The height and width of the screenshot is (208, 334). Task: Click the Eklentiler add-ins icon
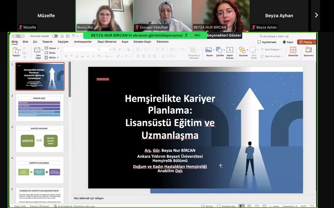click(x=293, y=50)
